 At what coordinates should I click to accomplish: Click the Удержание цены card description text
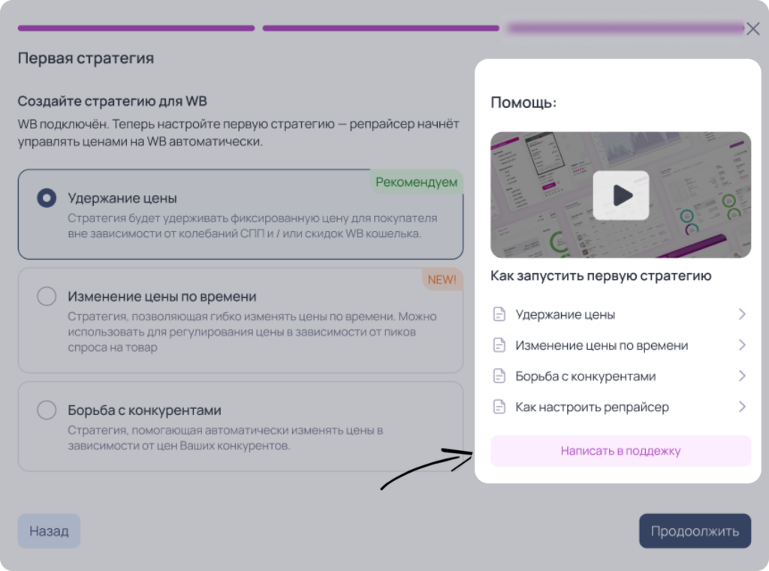(252, 225)
